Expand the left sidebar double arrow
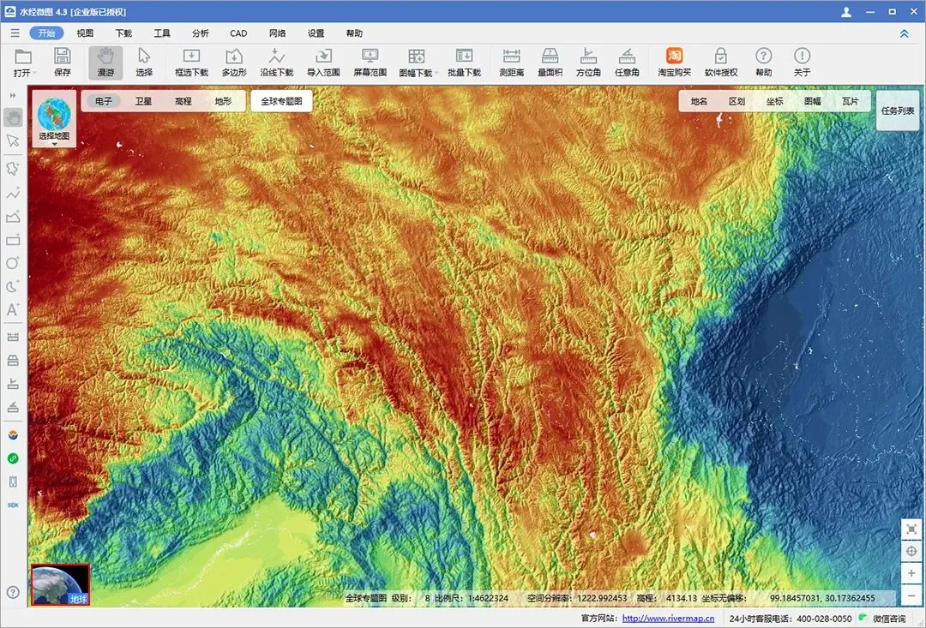Image resolution: width=926 pixels, height=628 pixels. tap(13, 95)
